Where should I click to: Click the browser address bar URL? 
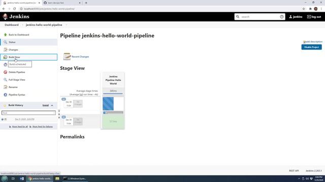click(x=49, y=9)
